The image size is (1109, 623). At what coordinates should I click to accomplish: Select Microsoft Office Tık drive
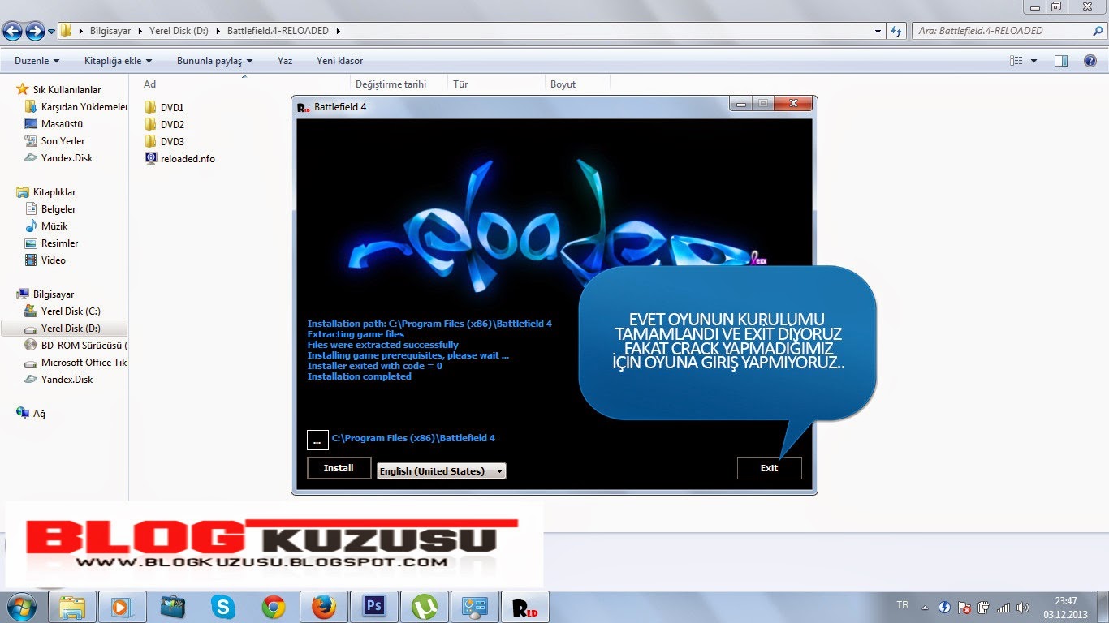(x=76, y=363)
